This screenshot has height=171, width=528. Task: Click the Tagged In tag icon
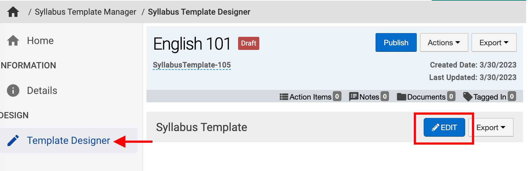coord(468,97)
